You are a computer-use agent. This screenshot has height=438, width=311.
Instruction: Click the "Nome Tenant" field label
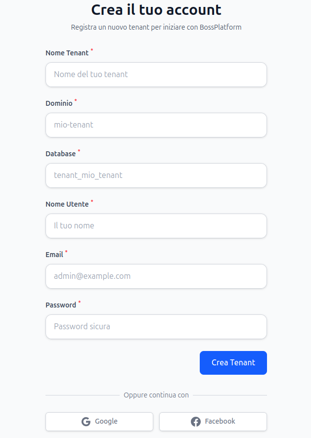[67, 53]
